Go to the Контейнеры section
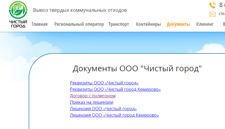The height and width of the screenshot is (129, 225). tap(148, 24)
